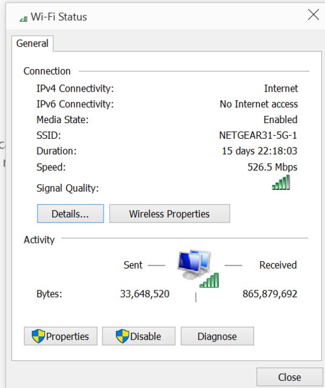Open Wireless Properties
325x388 pixels.
170,213
